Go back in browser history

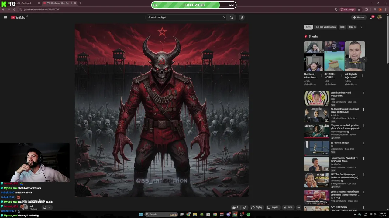pos(3,9)
